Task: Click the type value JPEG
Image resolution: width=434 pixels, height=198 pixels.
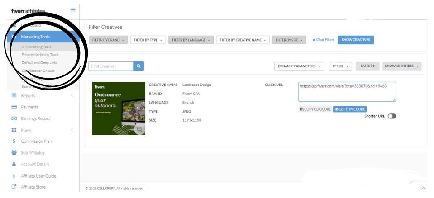Action: point(186,111)
